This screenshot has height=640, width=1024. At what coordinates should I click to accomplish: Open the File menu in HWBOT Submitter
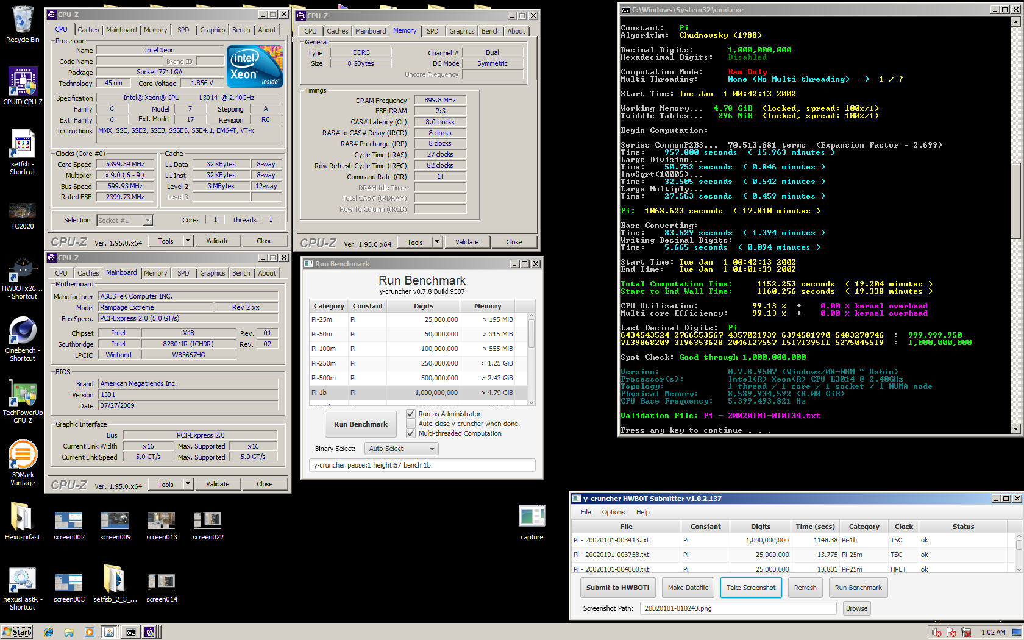click(x=586, y=512)
